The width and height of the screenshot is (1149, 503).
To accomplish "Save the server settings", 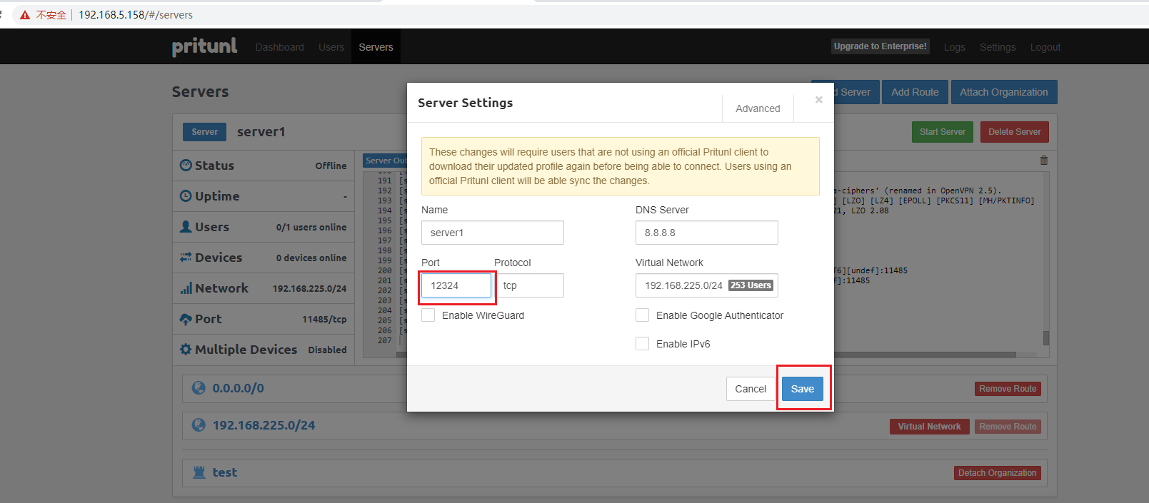I will coord(803,389).
